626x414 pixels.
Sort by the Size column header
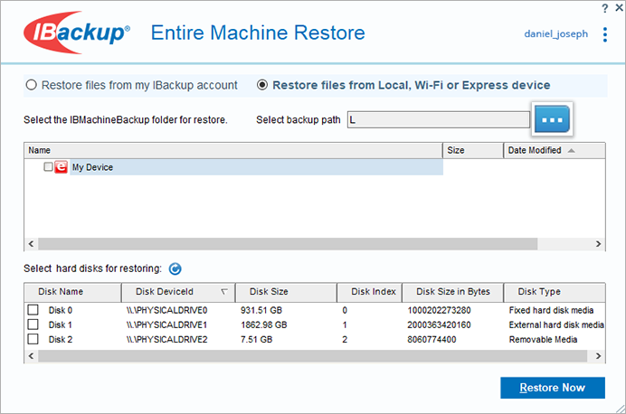click(473, 150)
